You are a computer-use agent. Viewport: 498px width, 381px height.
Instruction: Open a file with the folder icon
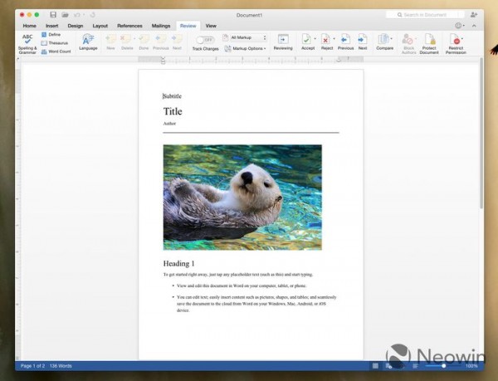click(65, 15)
